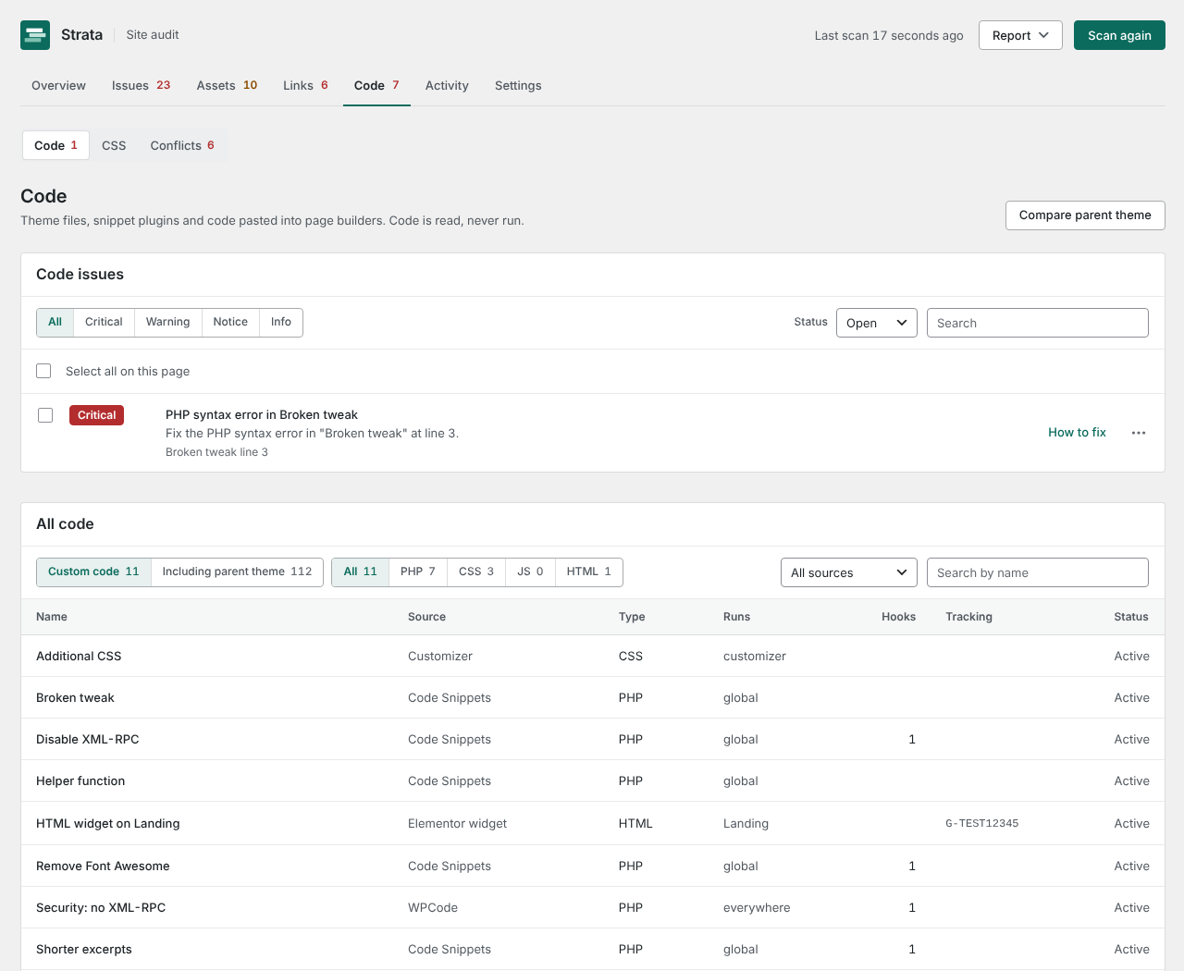
Task: Open the three-dot menu for PHP syntax error
Action: pyautogui.click(x=1139, y=433)
